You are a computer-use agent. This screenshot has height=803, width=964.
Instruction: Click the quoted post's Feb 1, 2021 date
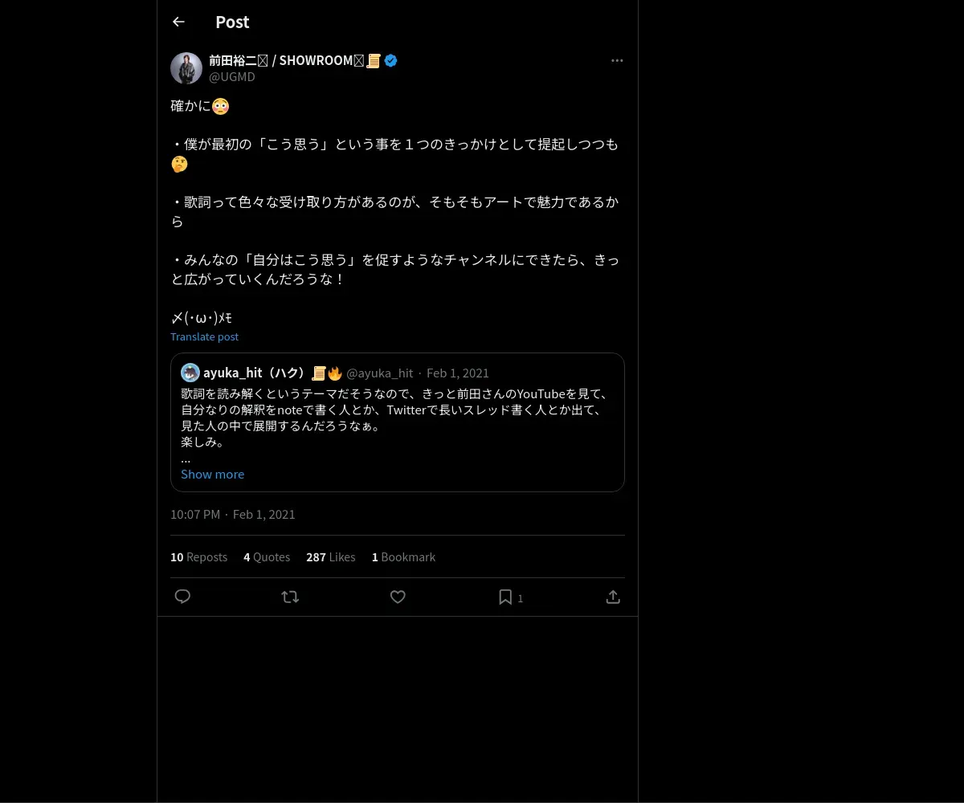pyautogui.click(x=458, y=373)
